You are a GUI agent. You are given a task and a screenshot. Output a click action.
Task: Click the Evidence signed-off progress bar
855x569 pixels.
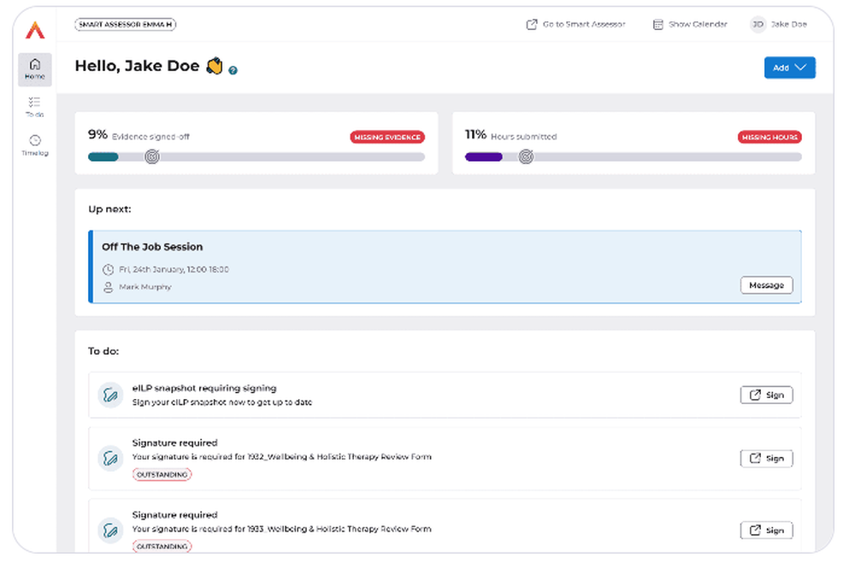pyautogui.click(x=256, y=157)
